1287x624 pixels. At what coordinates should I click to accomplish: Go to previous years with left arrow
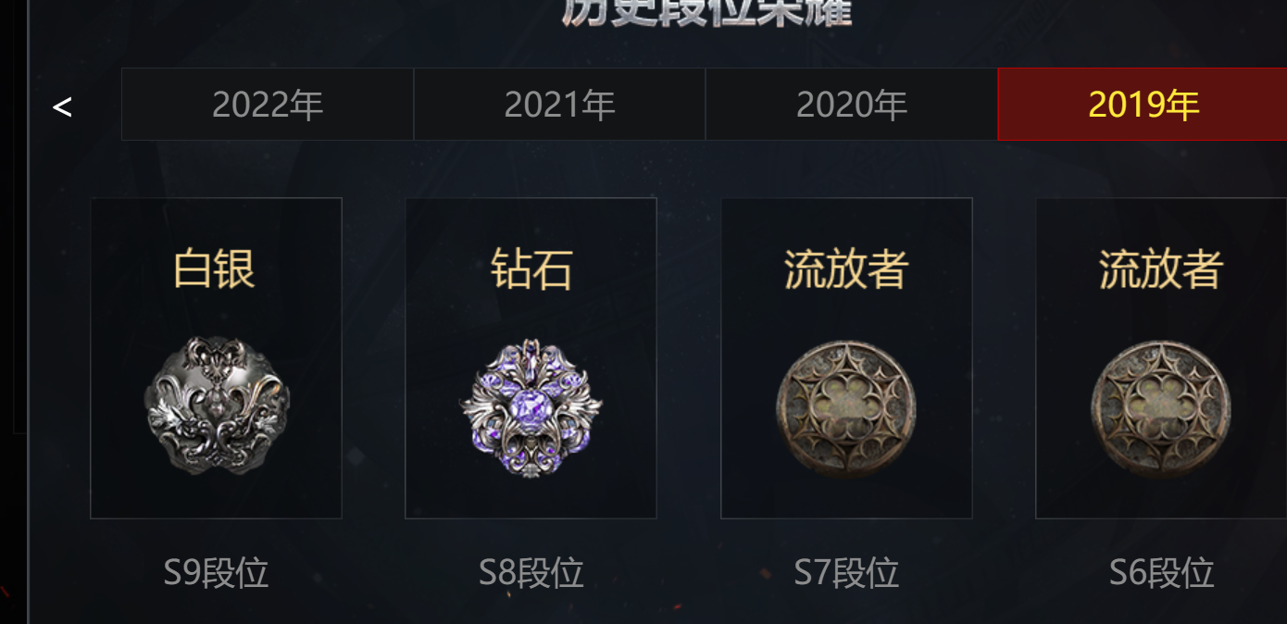click(x=62, y=107)
